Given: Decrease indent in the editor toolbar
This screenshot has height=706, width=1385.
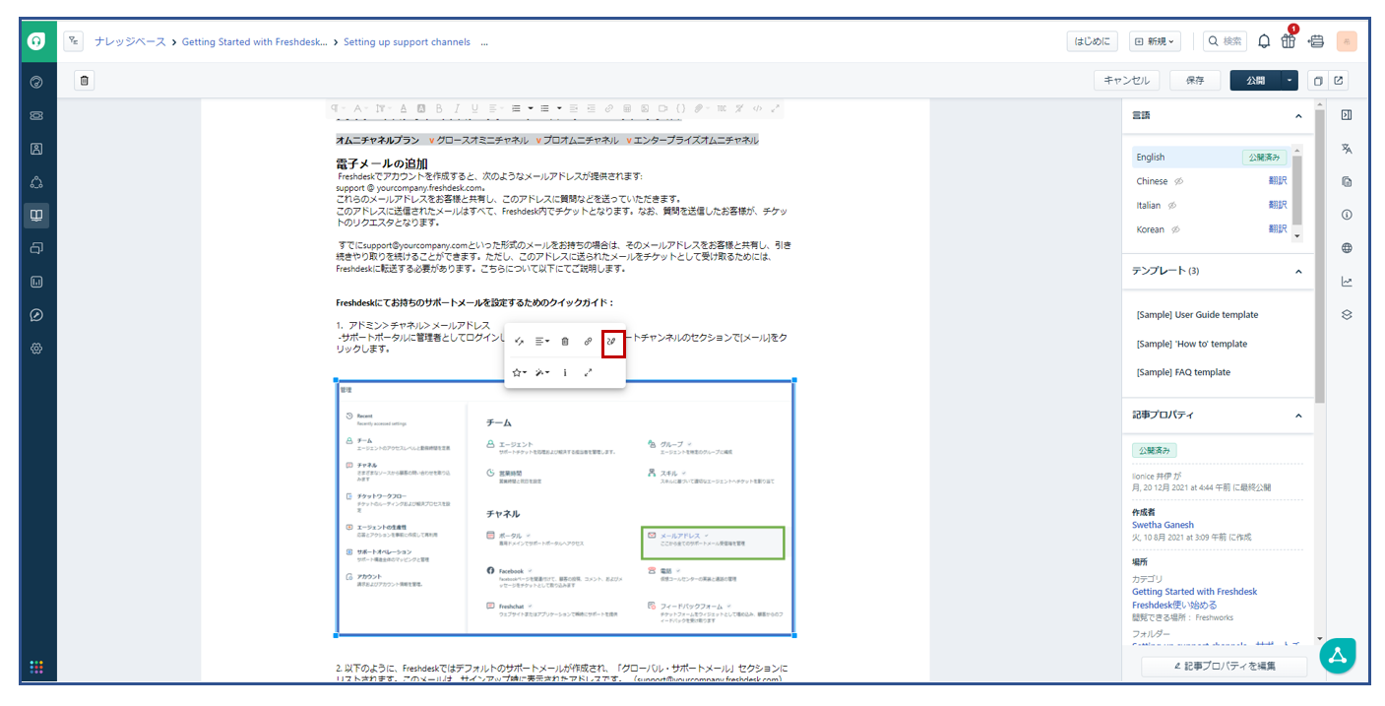Looking at the screenshot, I should [574, 108].
